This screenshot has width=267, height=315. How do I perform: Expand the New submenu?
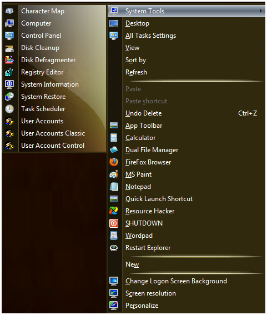point(260,264)
